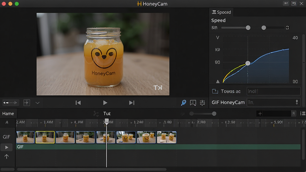Viewport: 306px width, 172px height.
Task: Select the fourth frame thumbnail
Action: tap(85, 137)
